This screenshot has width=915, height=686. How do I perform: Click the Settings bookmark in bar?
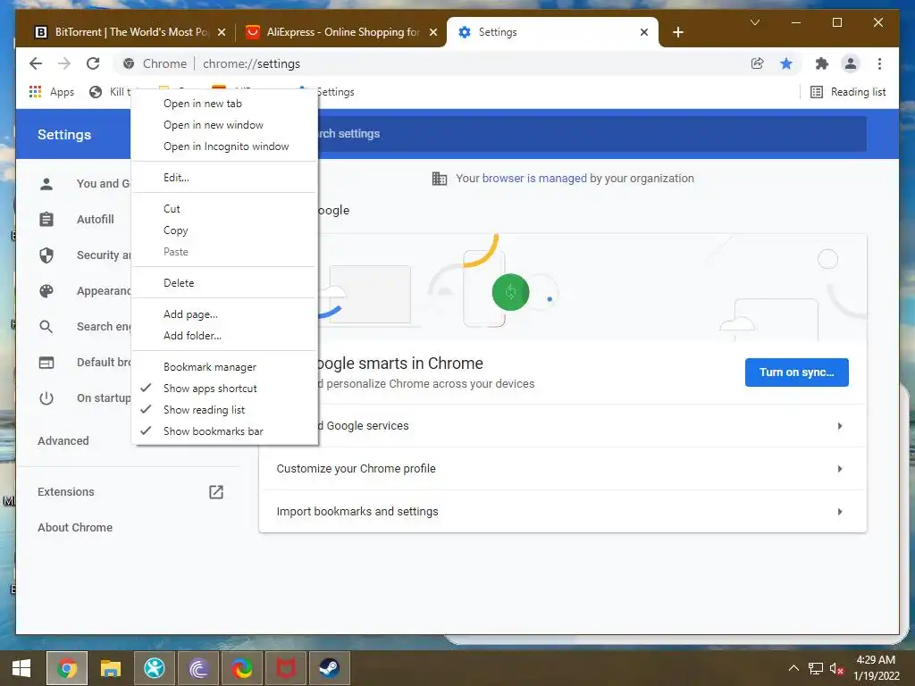[335, 92]
